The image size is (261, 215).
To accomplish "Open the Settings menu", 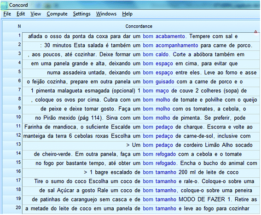I will 82,14.
